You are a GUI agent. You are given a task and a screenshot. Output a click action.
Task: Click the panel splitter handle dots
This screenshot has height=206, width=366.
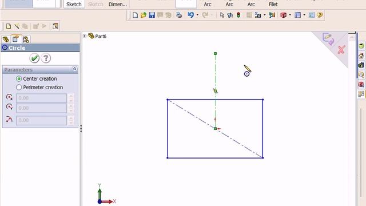click(x=81, y=128)
